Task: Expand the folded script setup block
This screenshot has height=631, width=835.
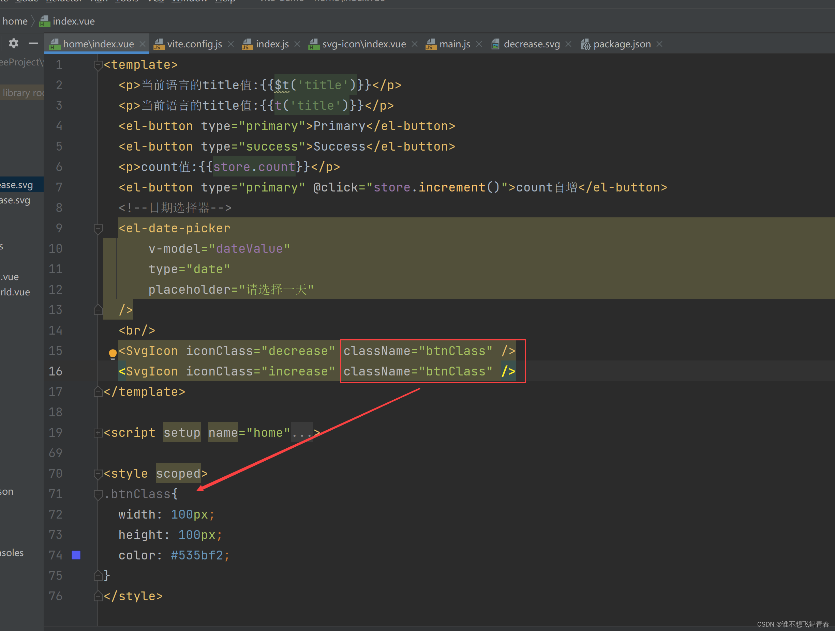Action: [x=98, y=433]
